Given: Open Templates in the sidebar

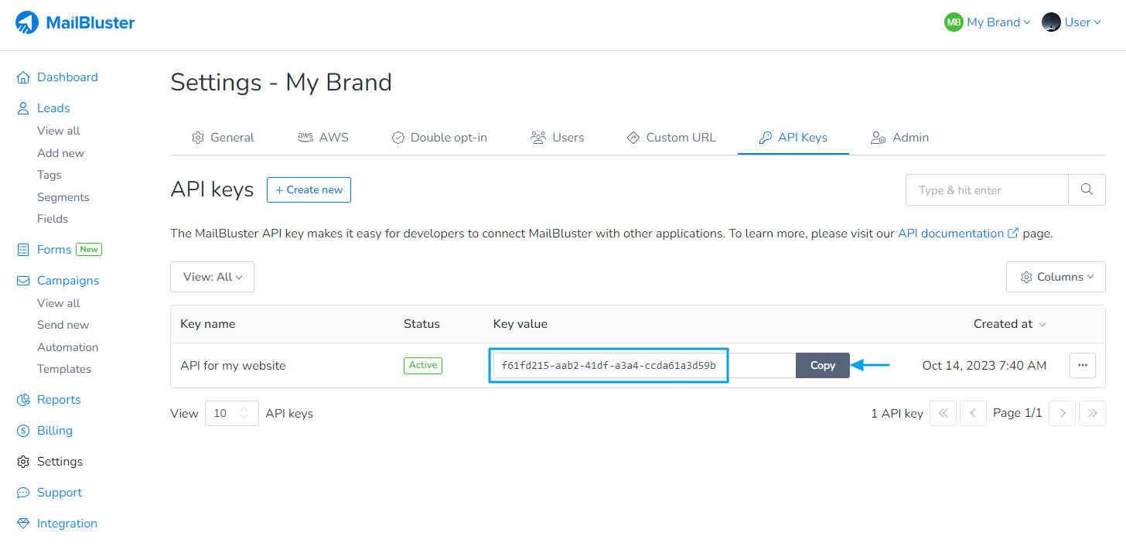Looking at the screenshot, I should coord(64,369).
